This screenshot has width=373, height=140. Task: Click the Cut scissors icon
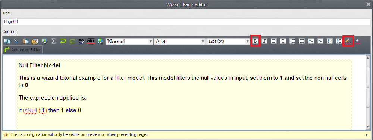pyautogui.click(x=16, y=41)
